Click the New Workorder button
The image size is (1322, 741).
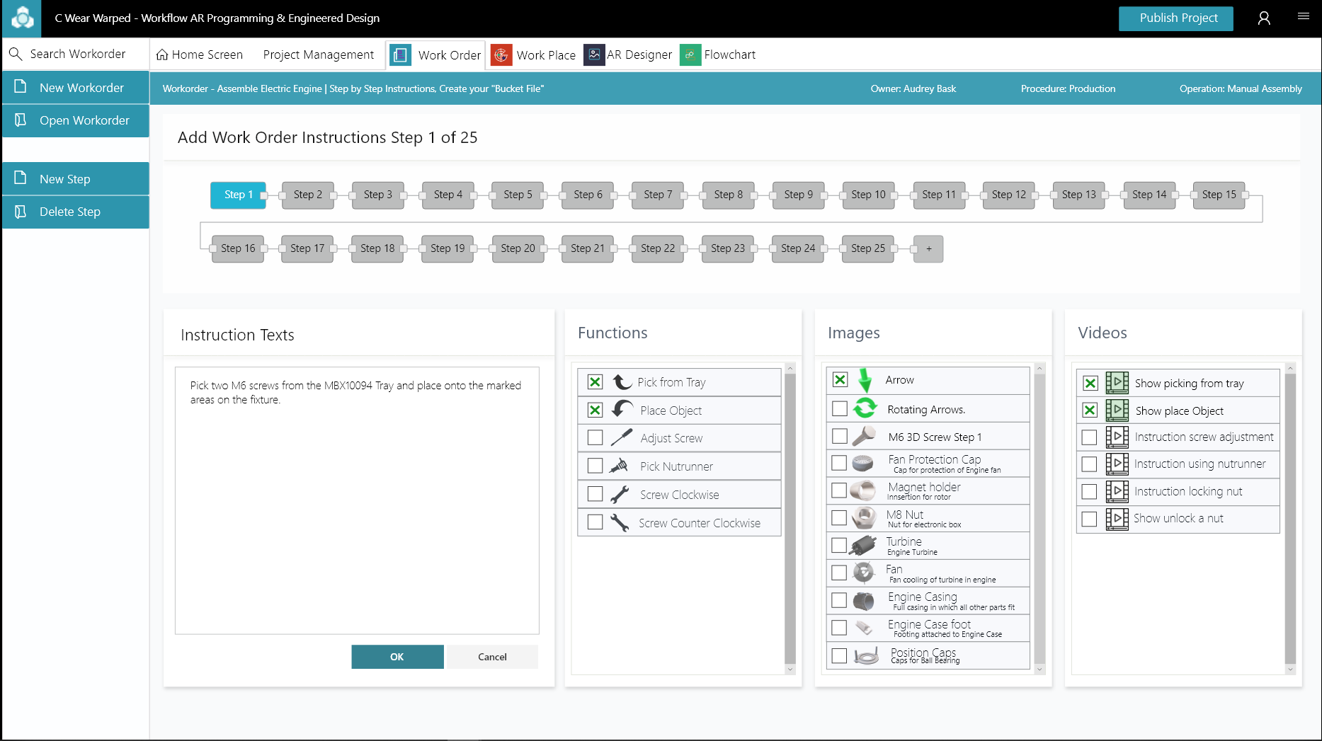pos(76,88)
